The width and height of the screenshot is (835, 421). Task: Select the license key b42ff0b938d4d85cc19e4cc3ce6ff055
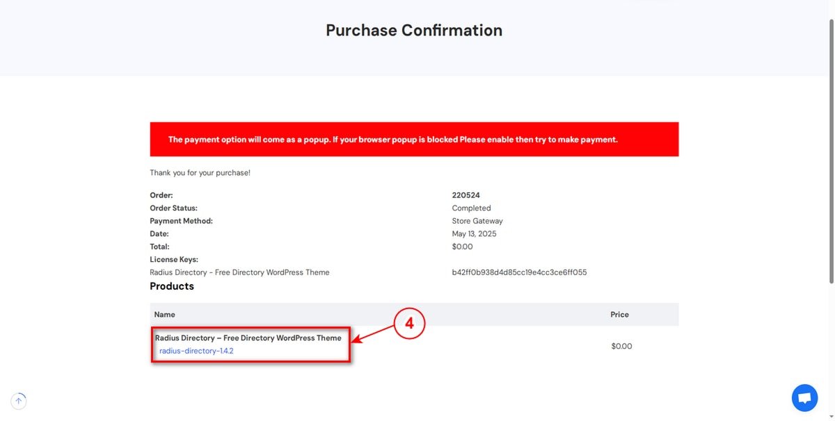point(519,272)
